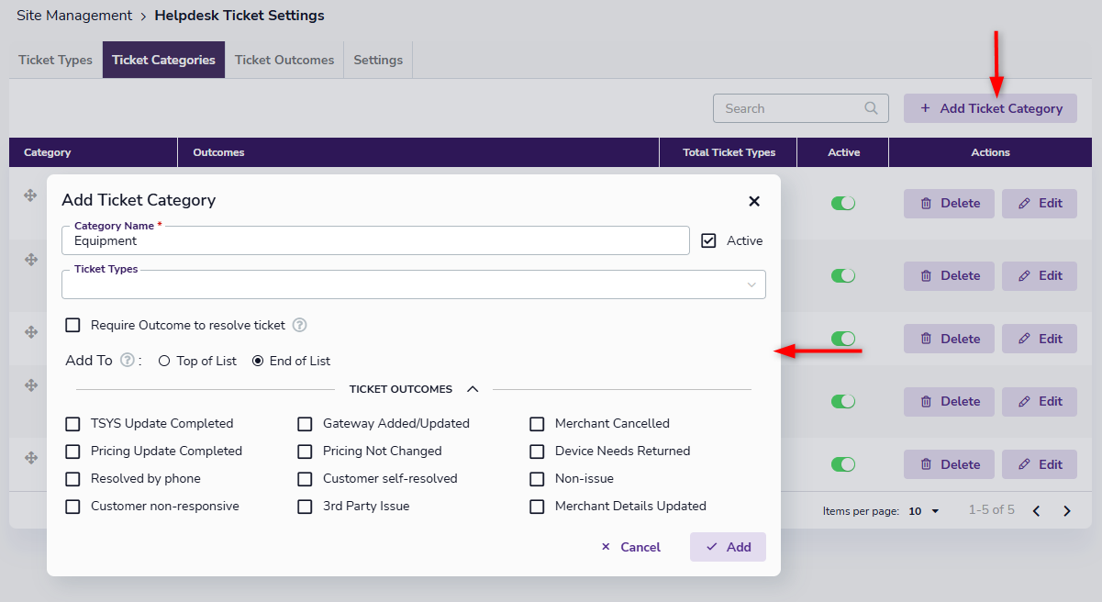Delete the fifth row category
This screenshot has height=602, width=1102.
click(949, 464)
